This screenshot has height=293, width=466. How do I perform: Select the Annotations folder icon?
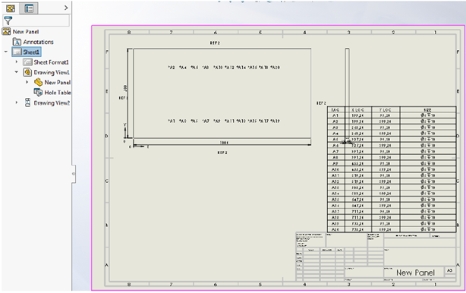point(17,42)
